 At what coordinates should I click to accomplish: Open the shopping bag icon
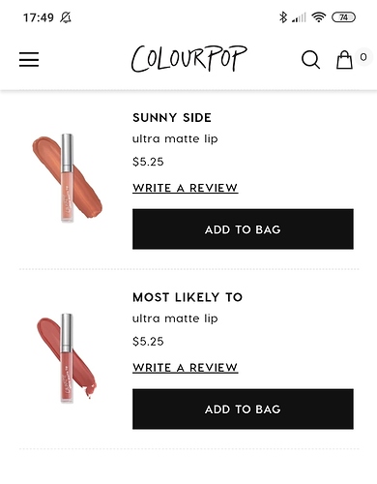coord(344,60)
